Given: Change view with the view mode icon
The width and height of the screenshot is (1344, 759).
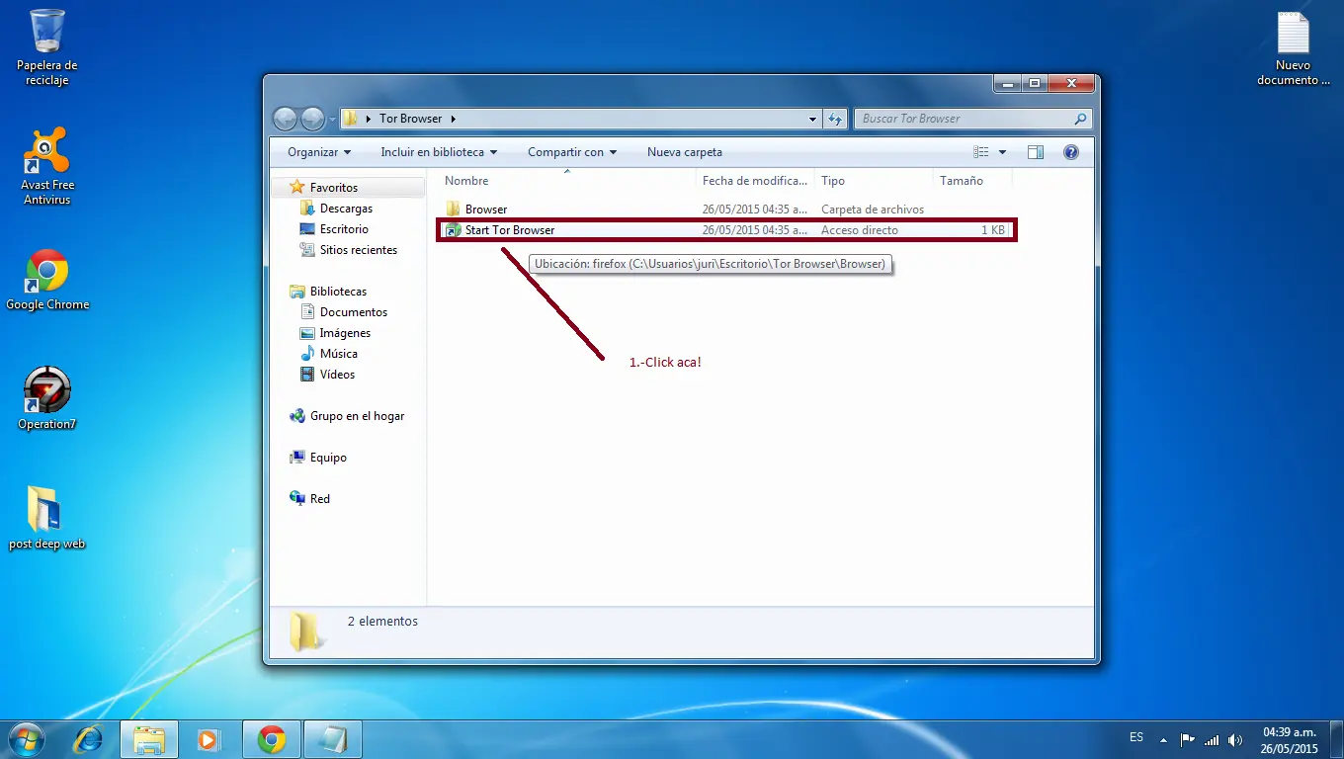Looking at the screenshot, I should pos(981,152).
